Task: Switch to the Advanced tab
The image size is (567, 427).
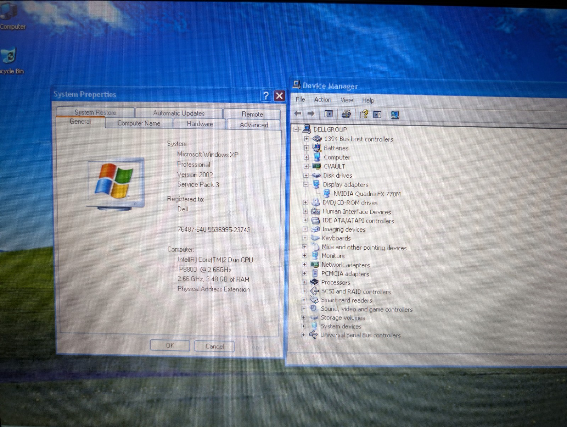Action: [254, 124]
